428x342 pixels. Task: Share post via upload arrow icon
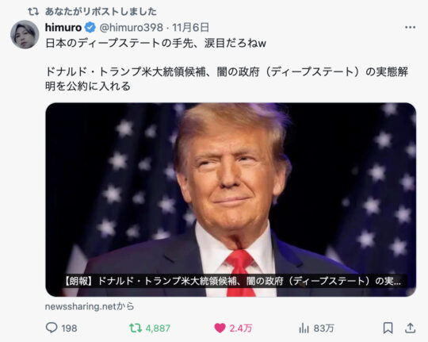click(410, 328)
